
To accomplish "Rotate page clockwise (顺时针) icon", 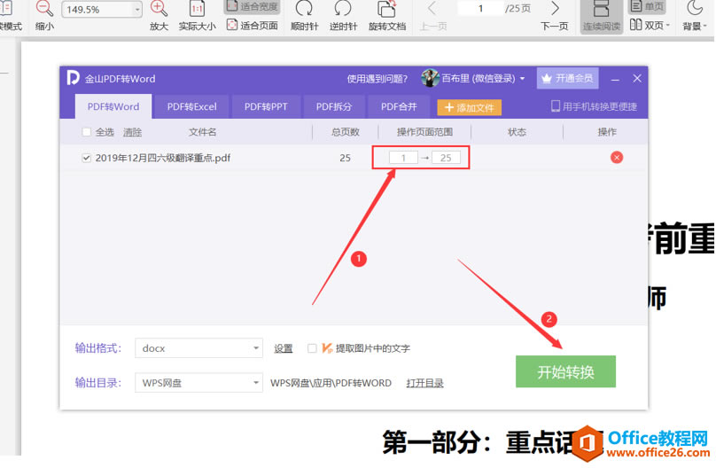I will 303,10.
